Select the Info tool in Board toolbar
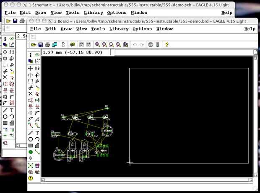This screenshot has height=193, width=260. click(x=31, y=55)
